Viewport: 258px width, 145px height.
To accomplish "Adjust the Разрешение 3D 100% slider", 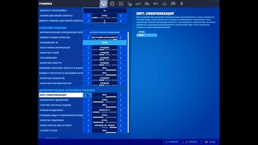I will tap(105, 43).
